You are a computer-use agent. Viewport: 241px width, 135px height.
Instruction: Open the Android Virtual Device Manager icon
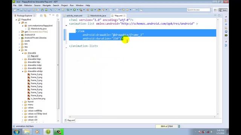[46, 10]
